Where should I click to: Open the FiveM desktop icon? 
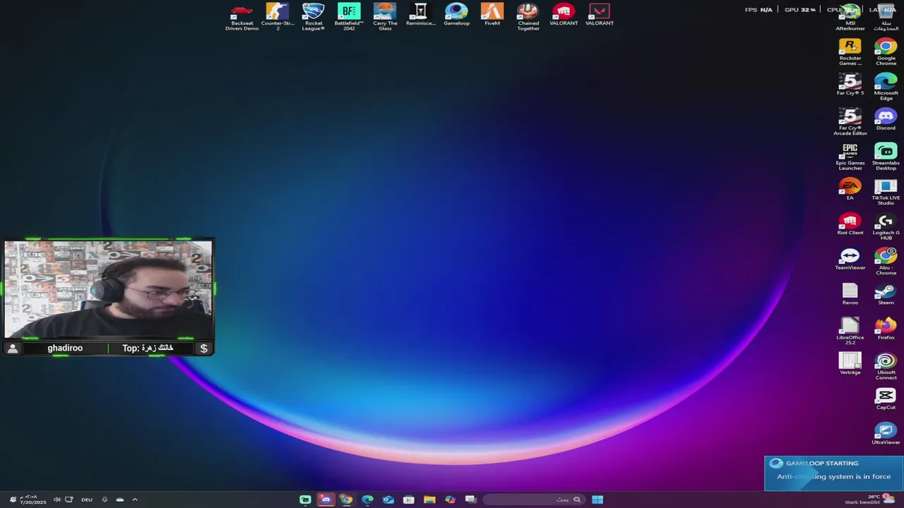click(x=492, y=15)
